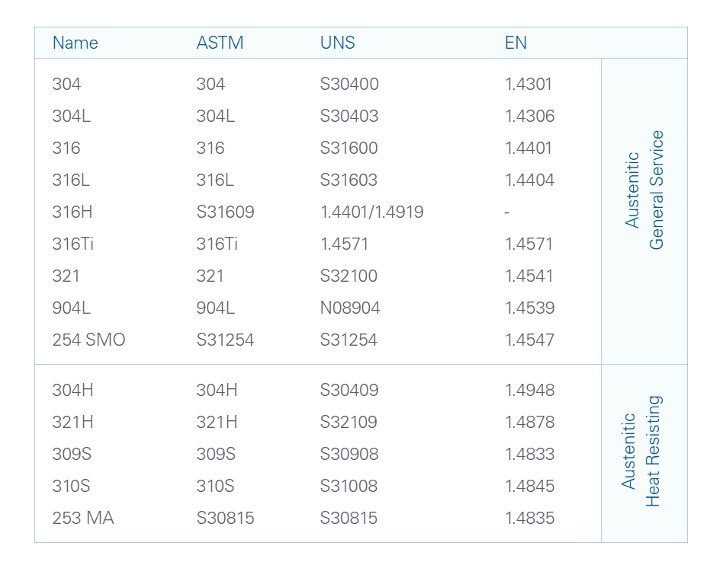This screenshot has height=565, width=723.
Task: Click the Austenitic Heat Resisting label
Action: point(641,452)
